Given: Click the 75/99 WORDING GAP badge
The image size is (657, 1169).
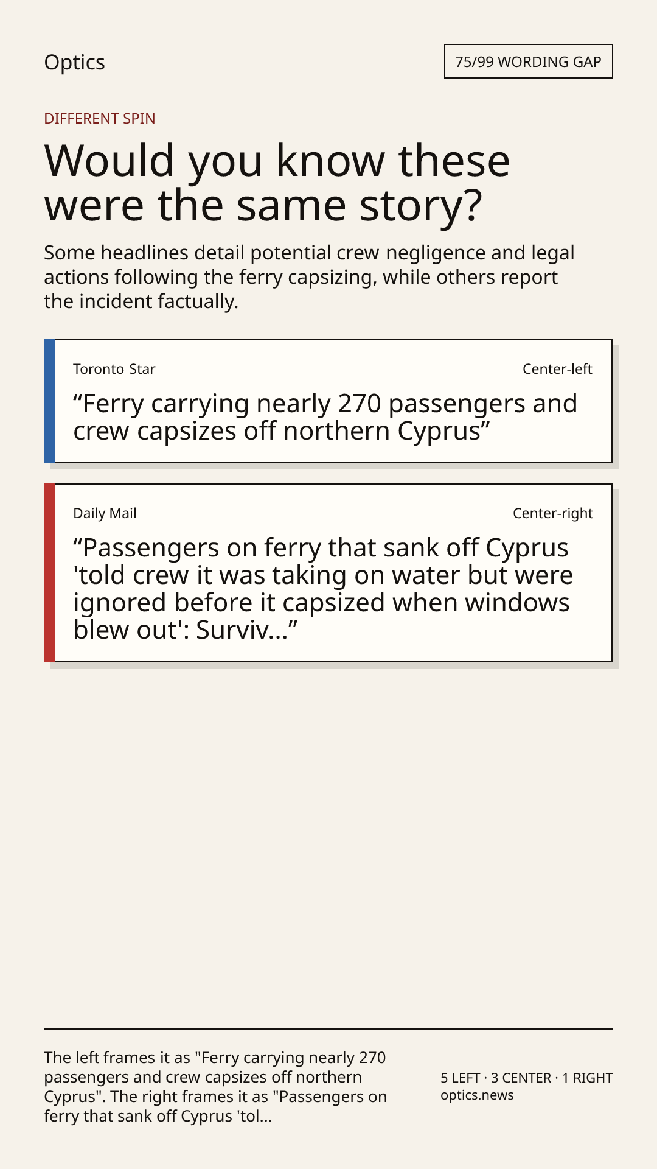Looking at the screenshot, I should coord(528,61).
